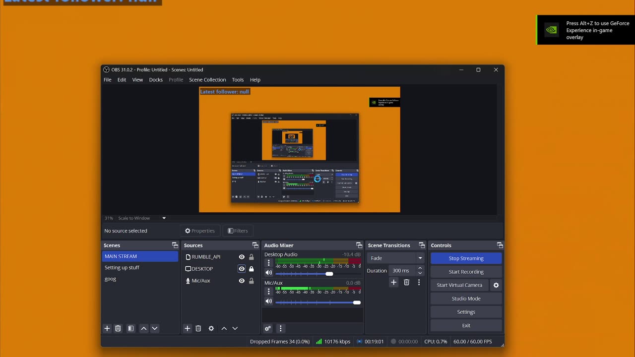Open the View menu
Screen dimensions: 635x357
coord(137,80)
